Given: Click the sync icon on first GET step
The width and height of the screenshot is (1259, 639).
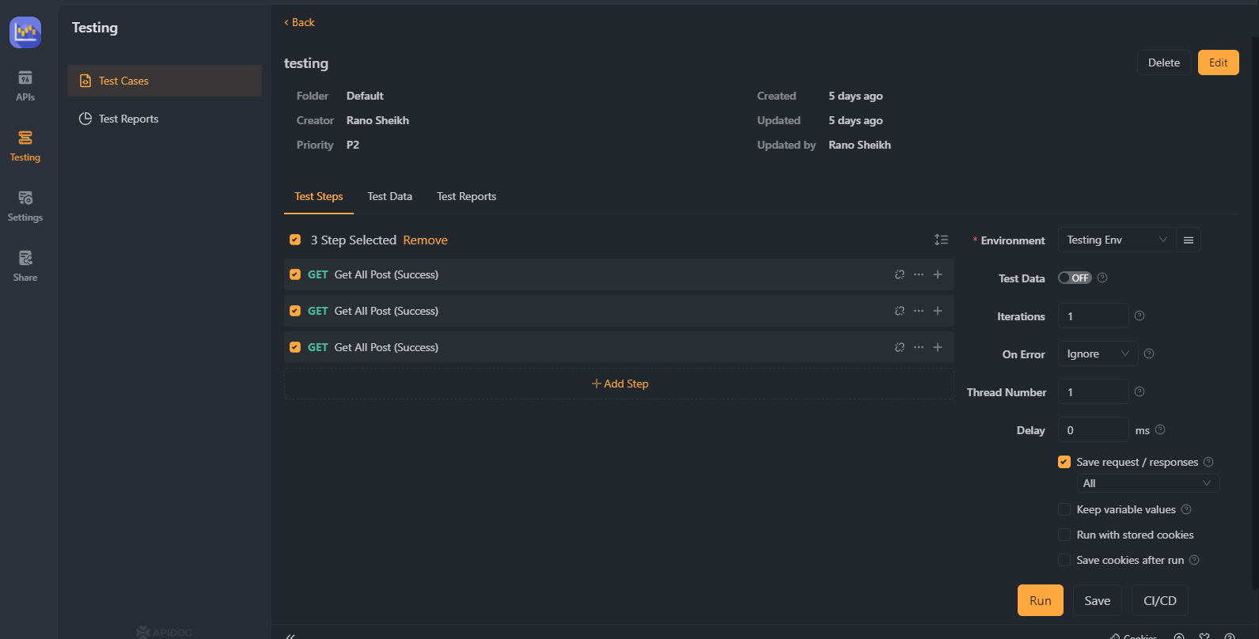Looking at the screenshot, I should point(899,274).
